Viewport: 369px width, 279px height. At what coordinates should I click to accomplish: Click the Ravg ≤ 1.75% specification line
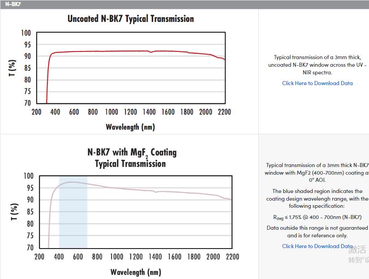[317, 217]
